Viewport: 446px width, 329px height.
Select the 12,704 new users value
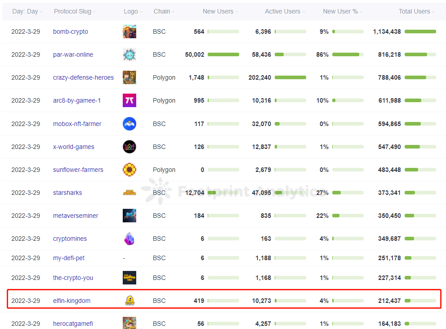coord(195,193)
